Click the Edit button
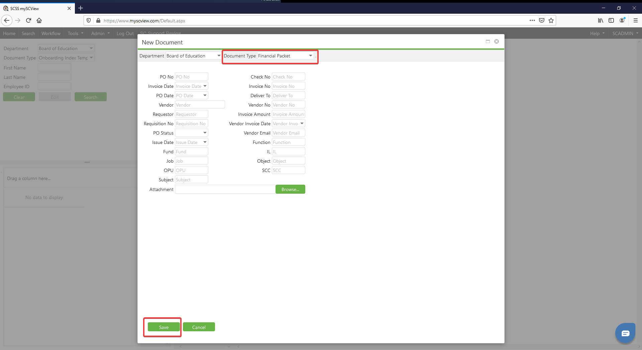 coord(55,97)
